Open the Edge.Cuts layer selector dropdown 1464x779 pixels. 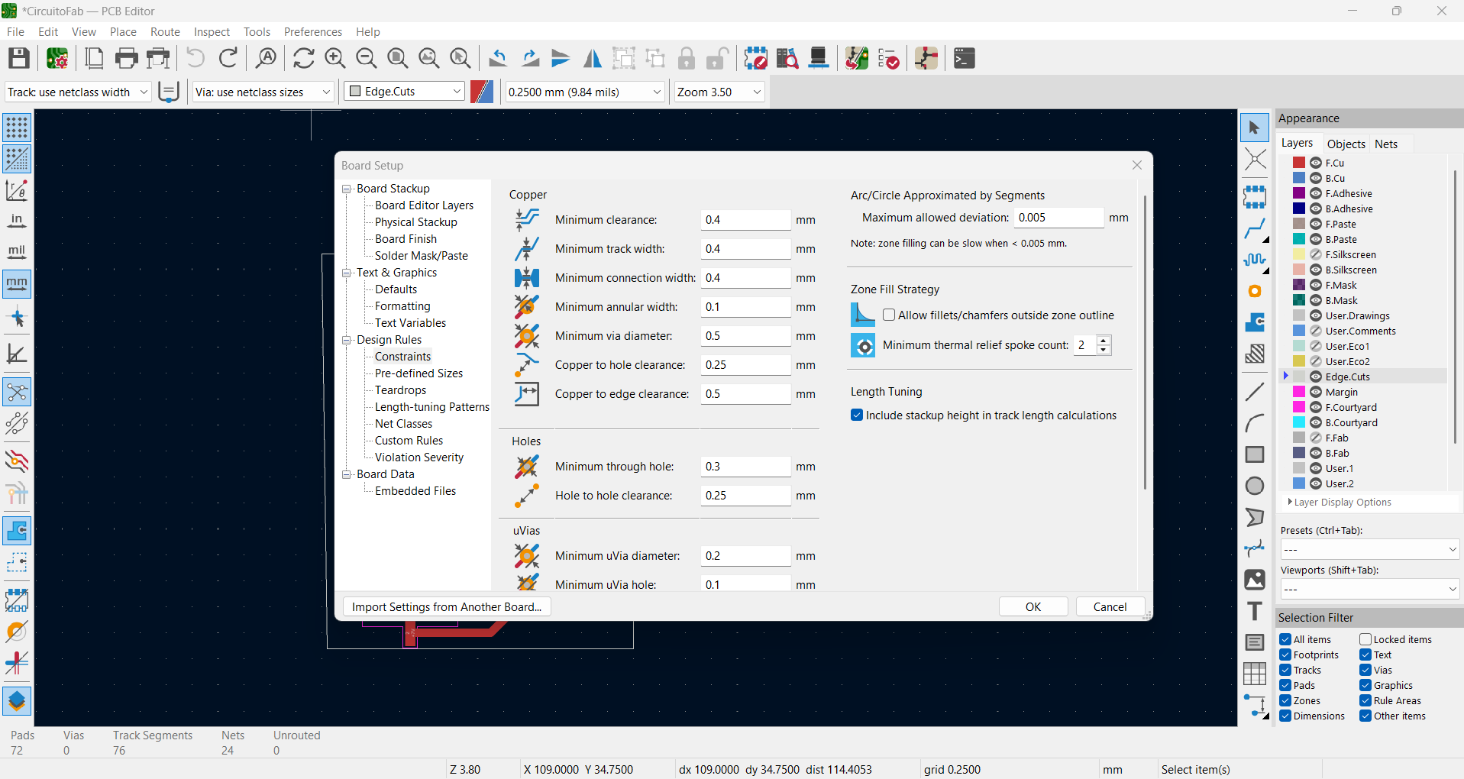405,92
